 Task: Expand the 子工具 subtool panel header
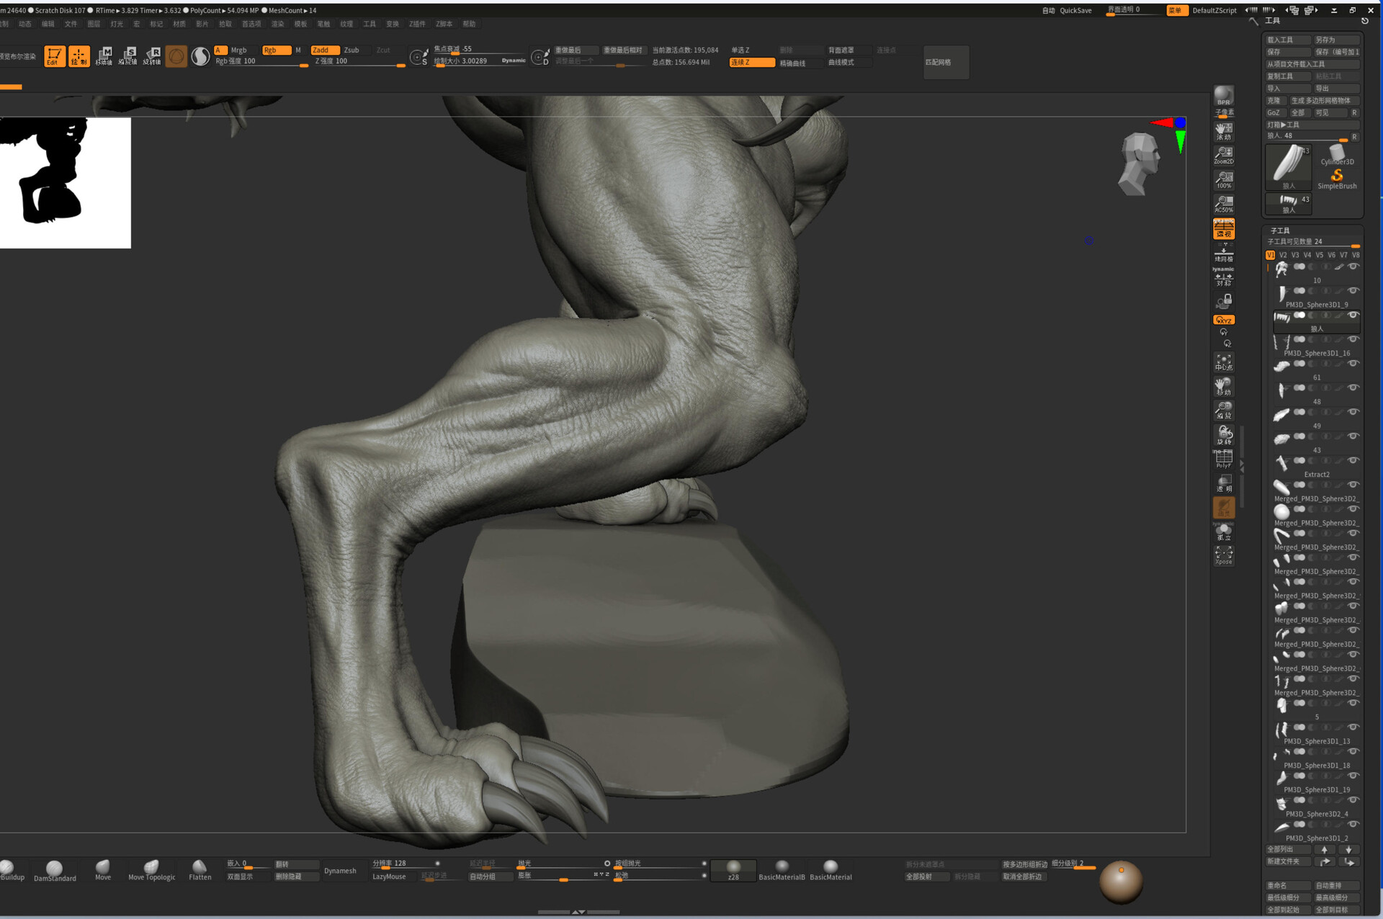pyautogui.click(x=1280, y=230)
